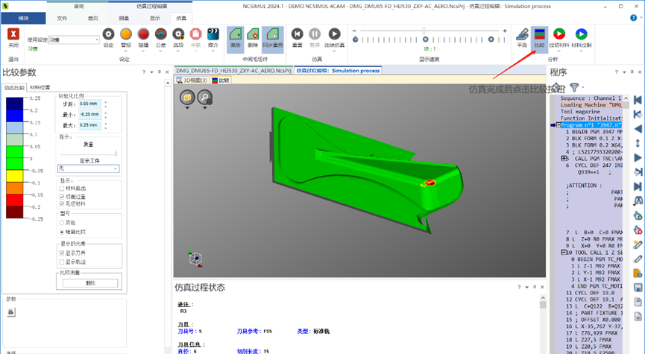Switch to the 3D视图(3) view tab

pos(192,80)
